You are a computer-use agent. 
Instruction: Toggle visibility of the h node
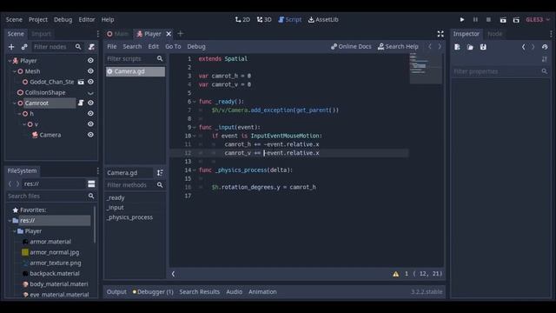(x=90, y=114)
